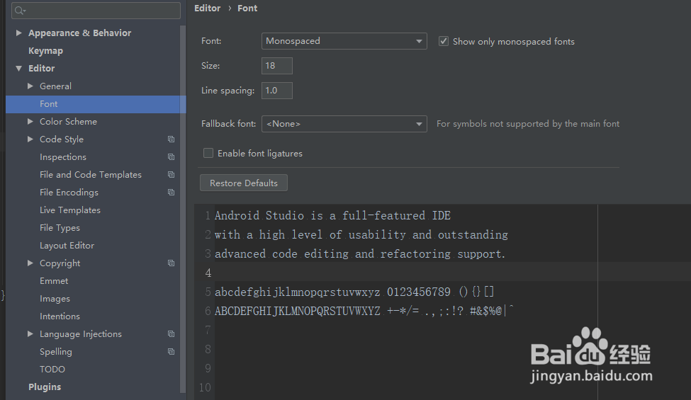Click project-level icon beside Code Style

(x=171, y=139)
